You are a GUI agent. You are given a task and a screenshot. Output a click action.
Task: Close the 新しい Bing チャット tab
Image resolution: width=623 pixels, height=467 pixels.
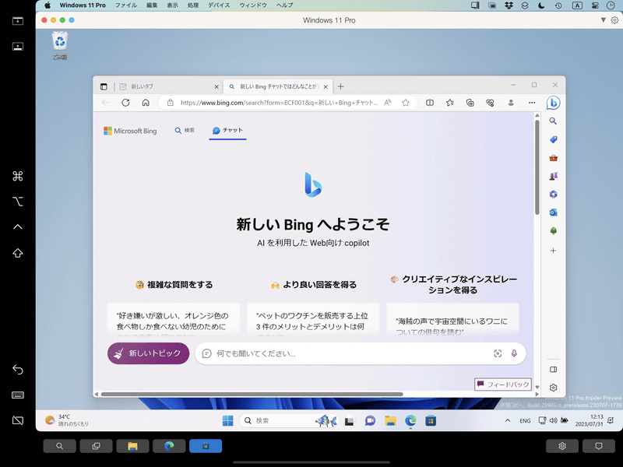coord(326,86)
